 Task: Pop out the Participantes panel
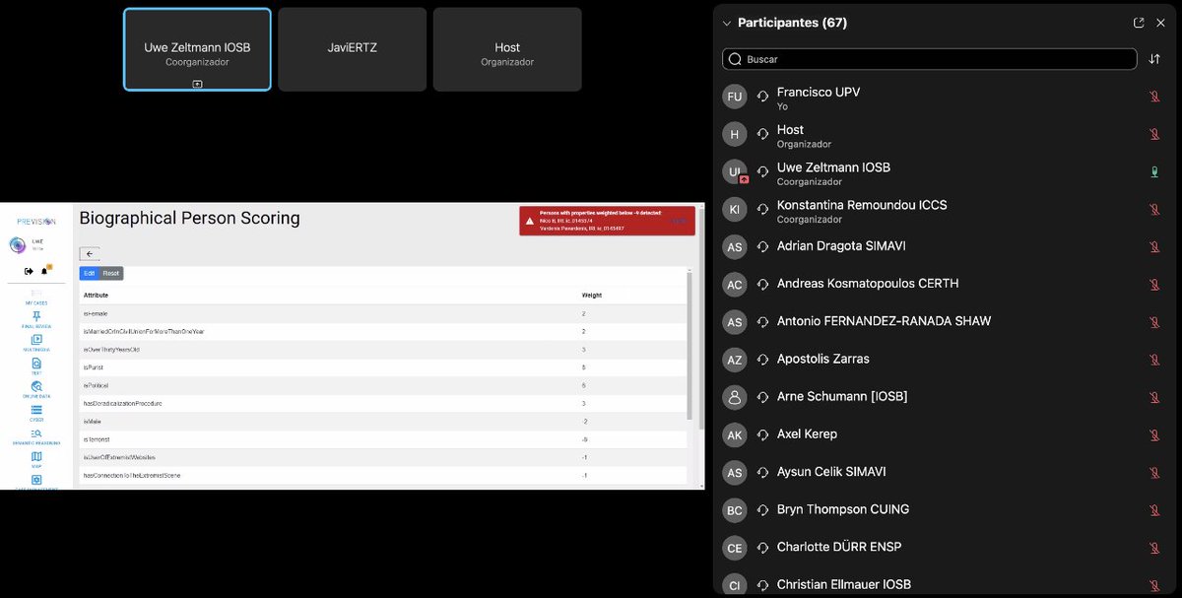click(1139, 23)
